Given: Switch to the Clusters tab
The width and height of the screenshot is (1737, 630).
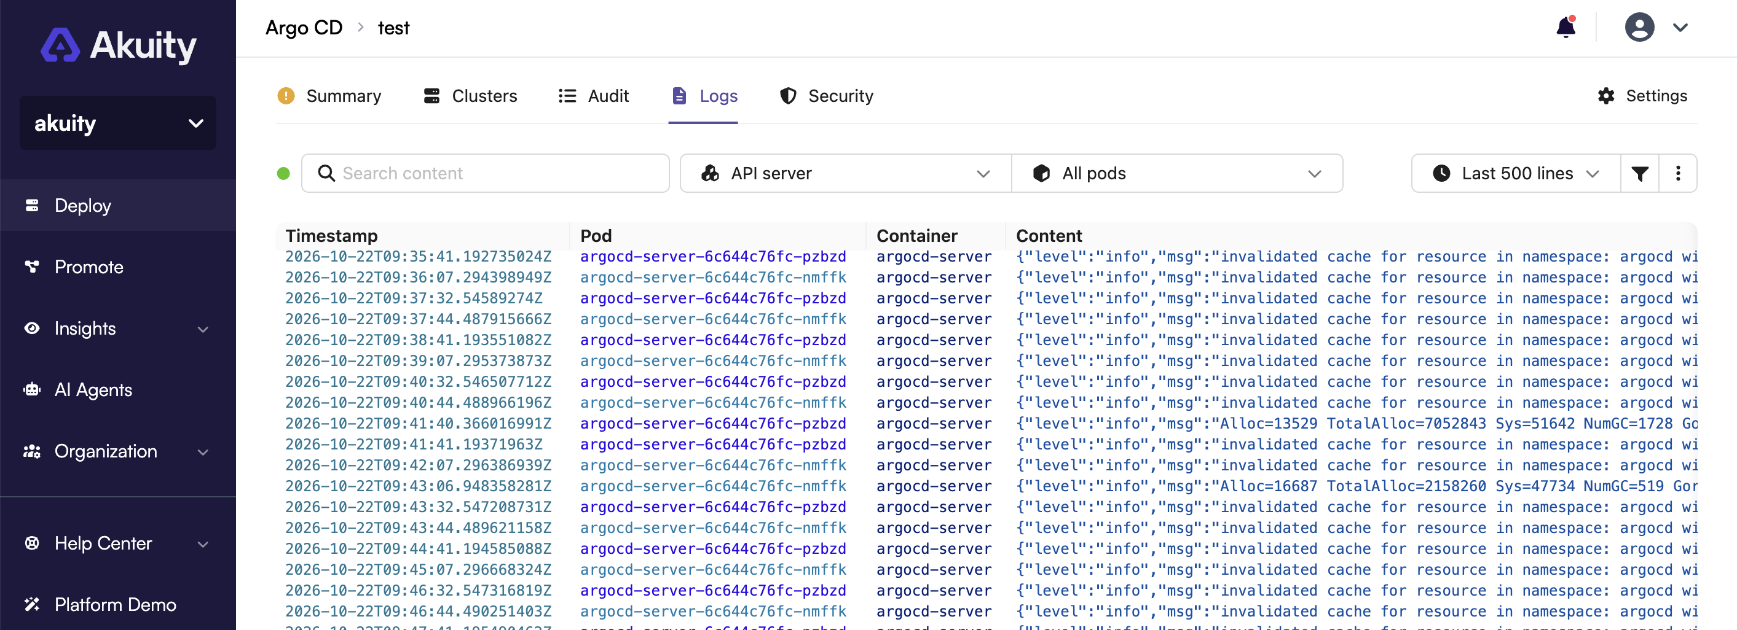Looking at the screenshot, I should 470,96.
